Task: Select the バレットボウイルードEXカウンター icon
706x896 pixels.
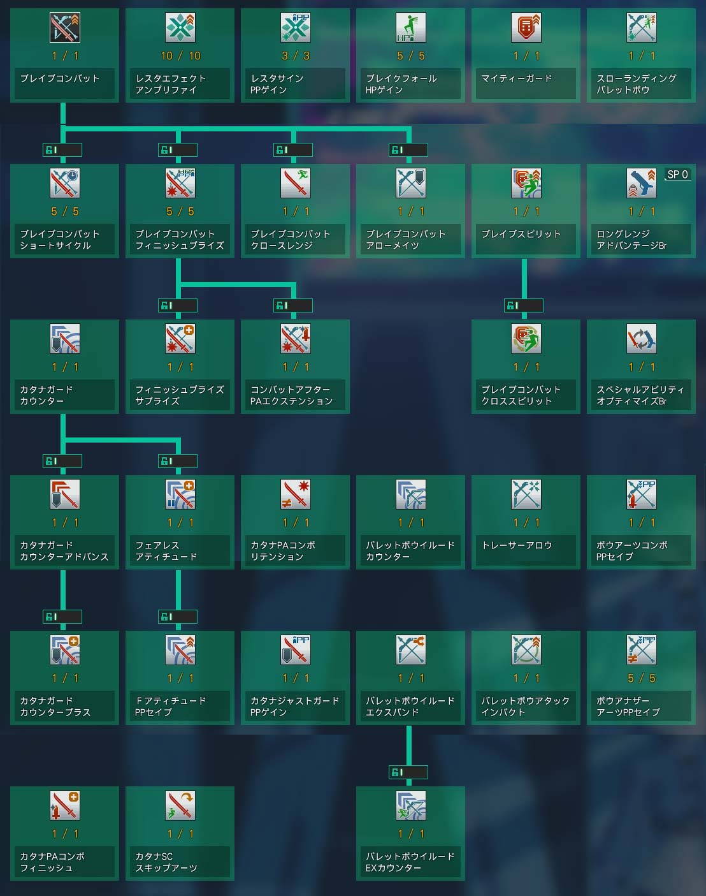Action: tap(410, 805)
